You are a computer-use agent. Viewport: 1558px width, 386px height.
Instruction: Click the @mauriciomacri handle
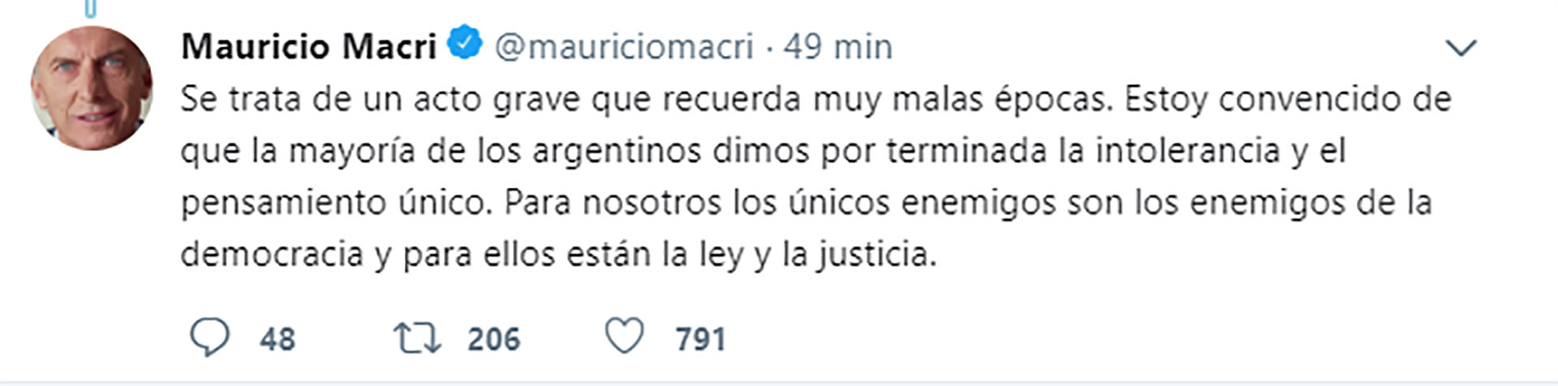pos(624,47)
